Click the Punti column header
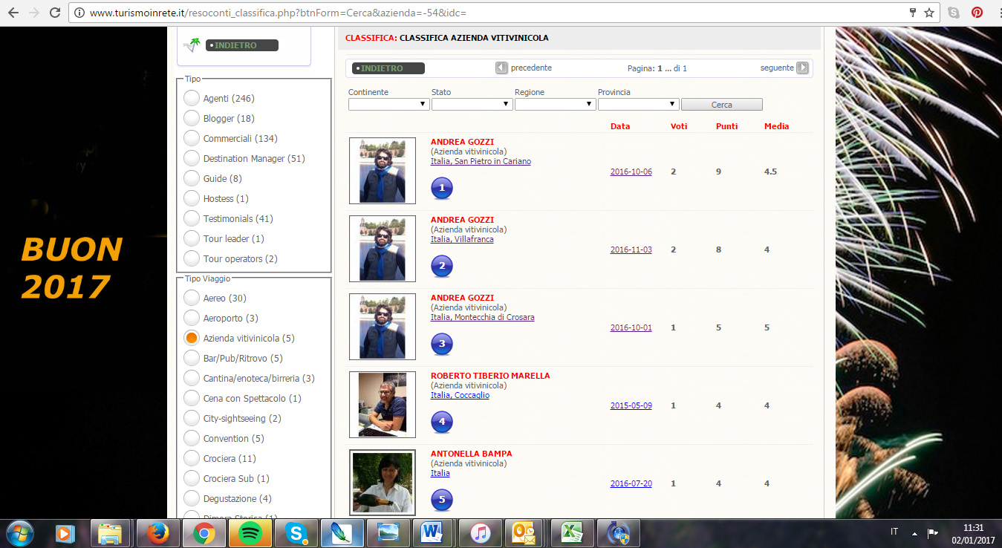 click(x=726, y=126)
